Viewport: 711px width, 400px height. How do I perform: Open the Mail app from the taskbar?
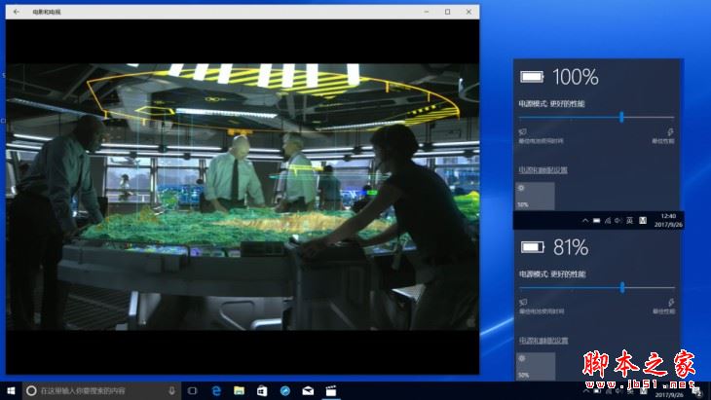(x=308, y=390)
